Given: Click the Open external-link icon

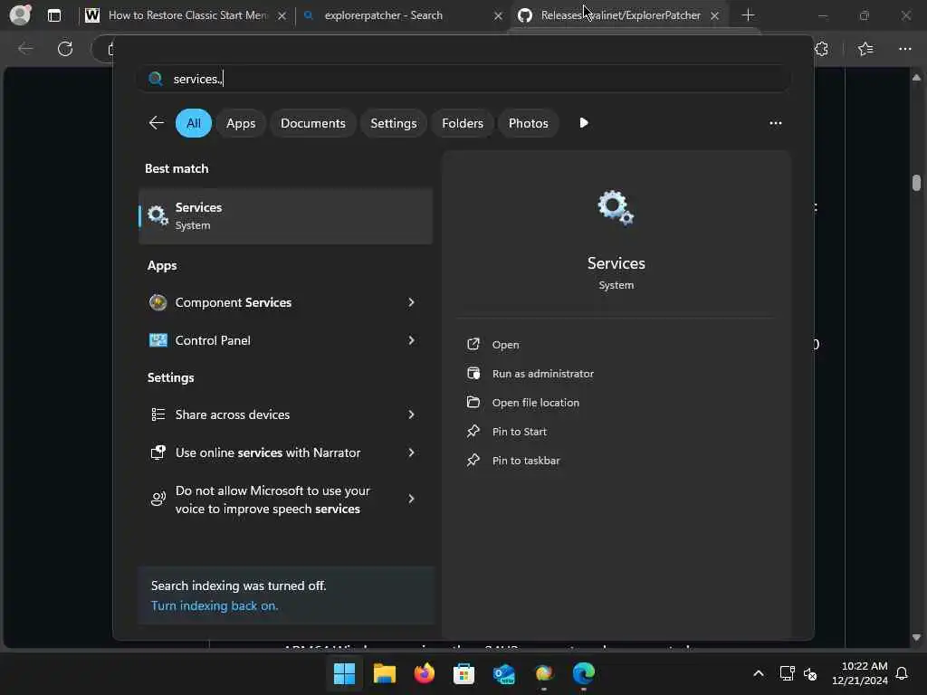Looking at the screenshot, I should pos(473,344).
